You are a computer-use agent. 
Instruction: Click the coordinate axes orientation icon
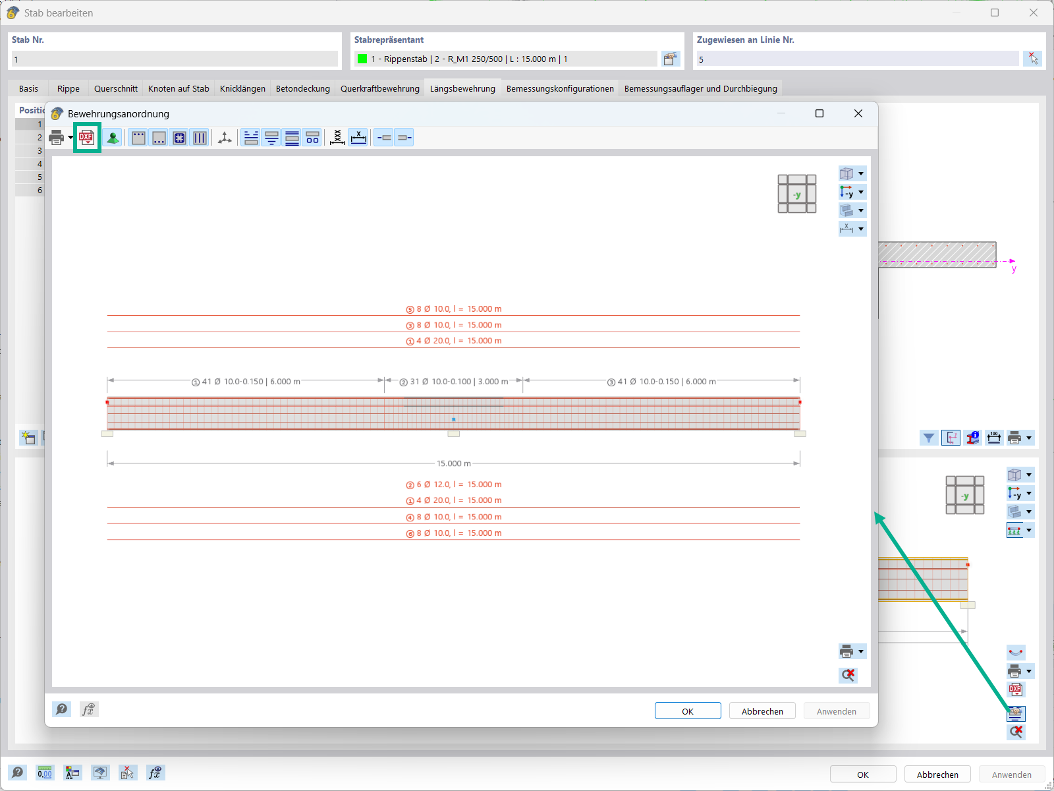224,137
